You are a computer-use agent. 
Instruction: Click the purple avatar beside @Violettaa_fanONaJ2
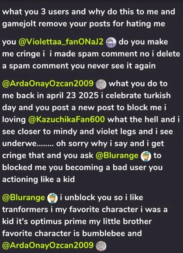111,43
